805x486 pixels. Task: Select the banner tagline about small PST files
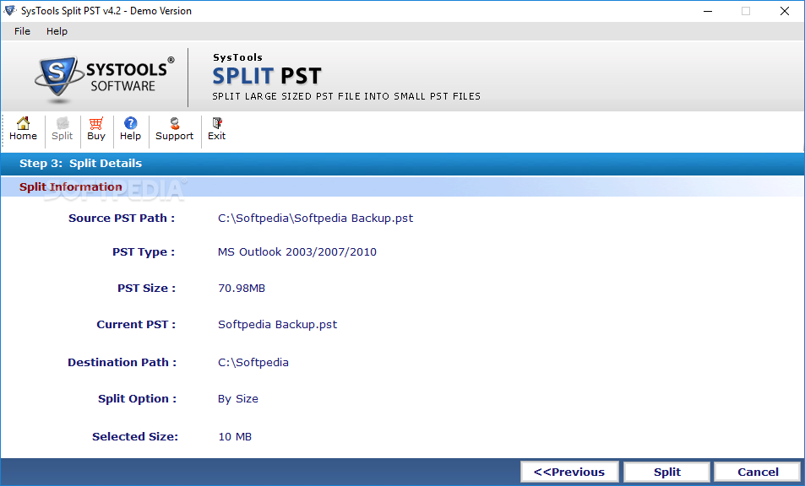point(346,96)
